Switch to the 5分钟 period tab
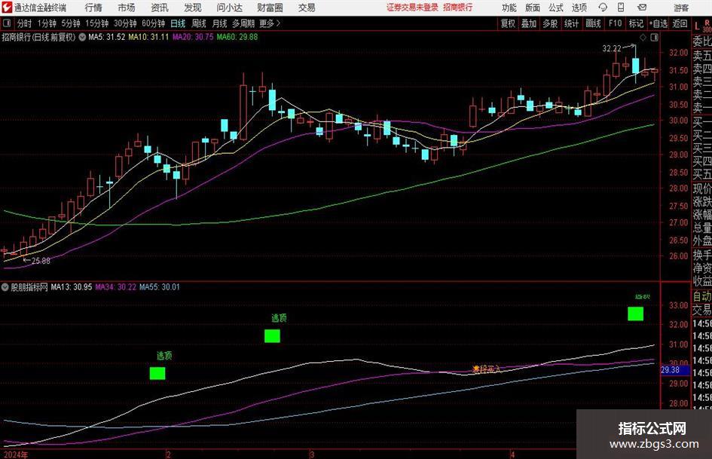This screenshot has width=712, height=459. 71,23
